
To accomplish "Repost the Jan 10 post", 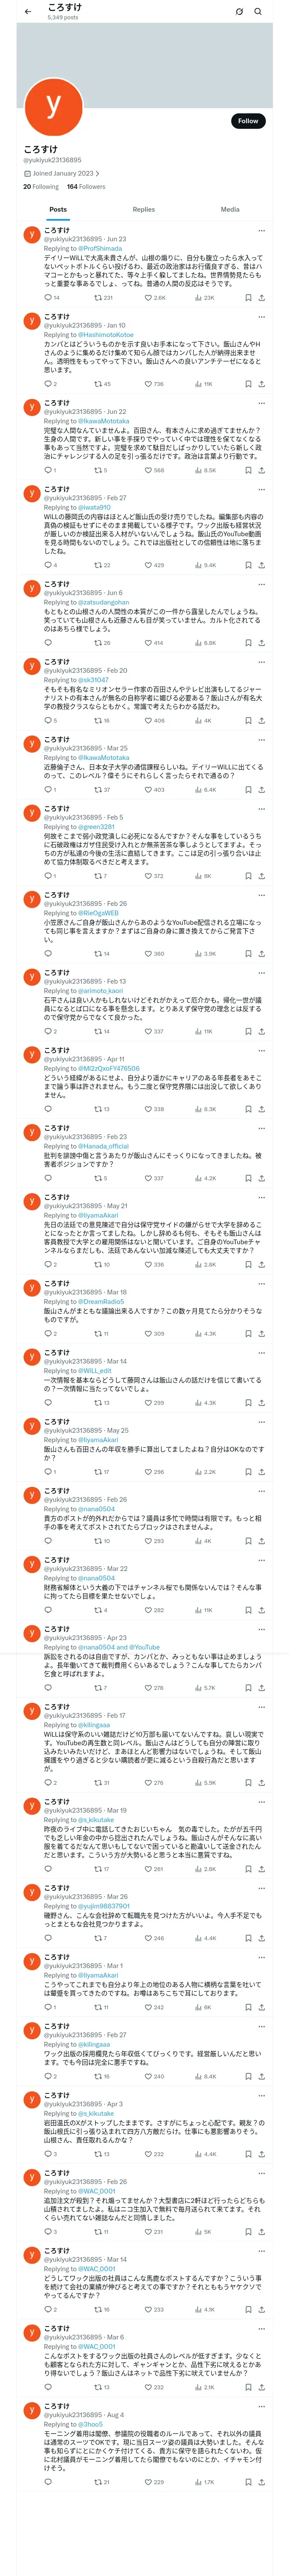I will pyautogui.click(x=98, y=384).
